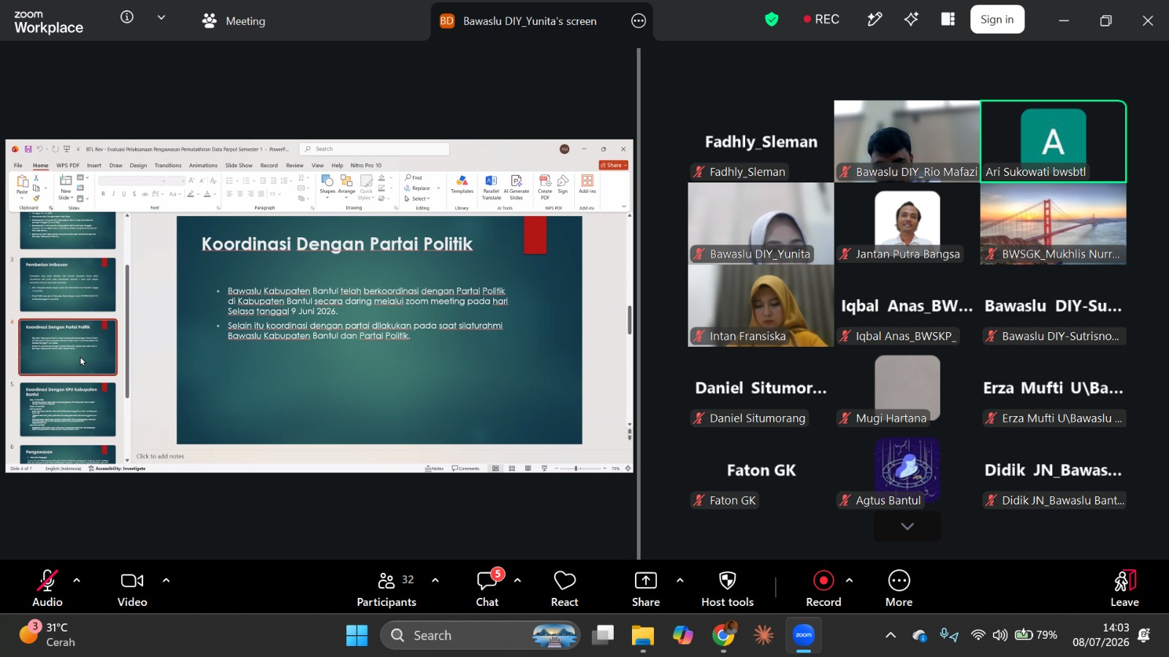Click the REC recording indicator
The image size is (1169, 657).
pos(821,20)
